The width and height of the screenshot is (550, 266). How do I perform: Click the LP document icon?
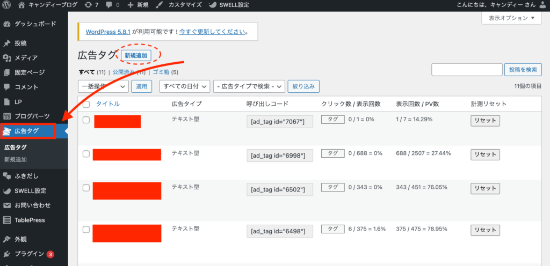point(7,102)
